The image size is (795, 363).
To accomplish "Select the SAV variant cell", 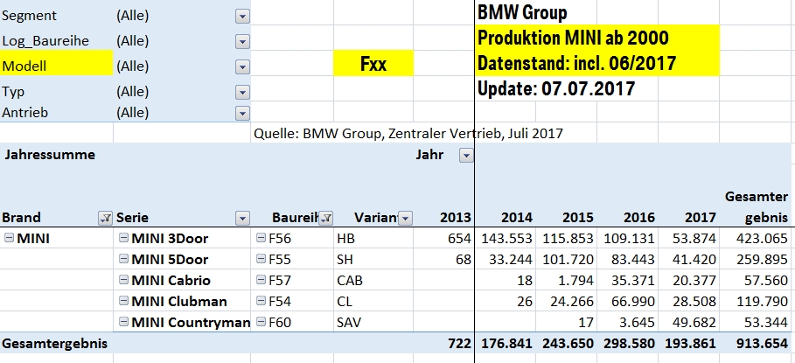I will 373,321.
